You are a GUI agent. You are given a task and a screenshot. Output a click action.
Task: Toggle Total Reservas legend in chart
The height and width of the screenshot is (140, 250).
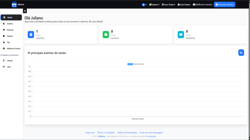136,64
